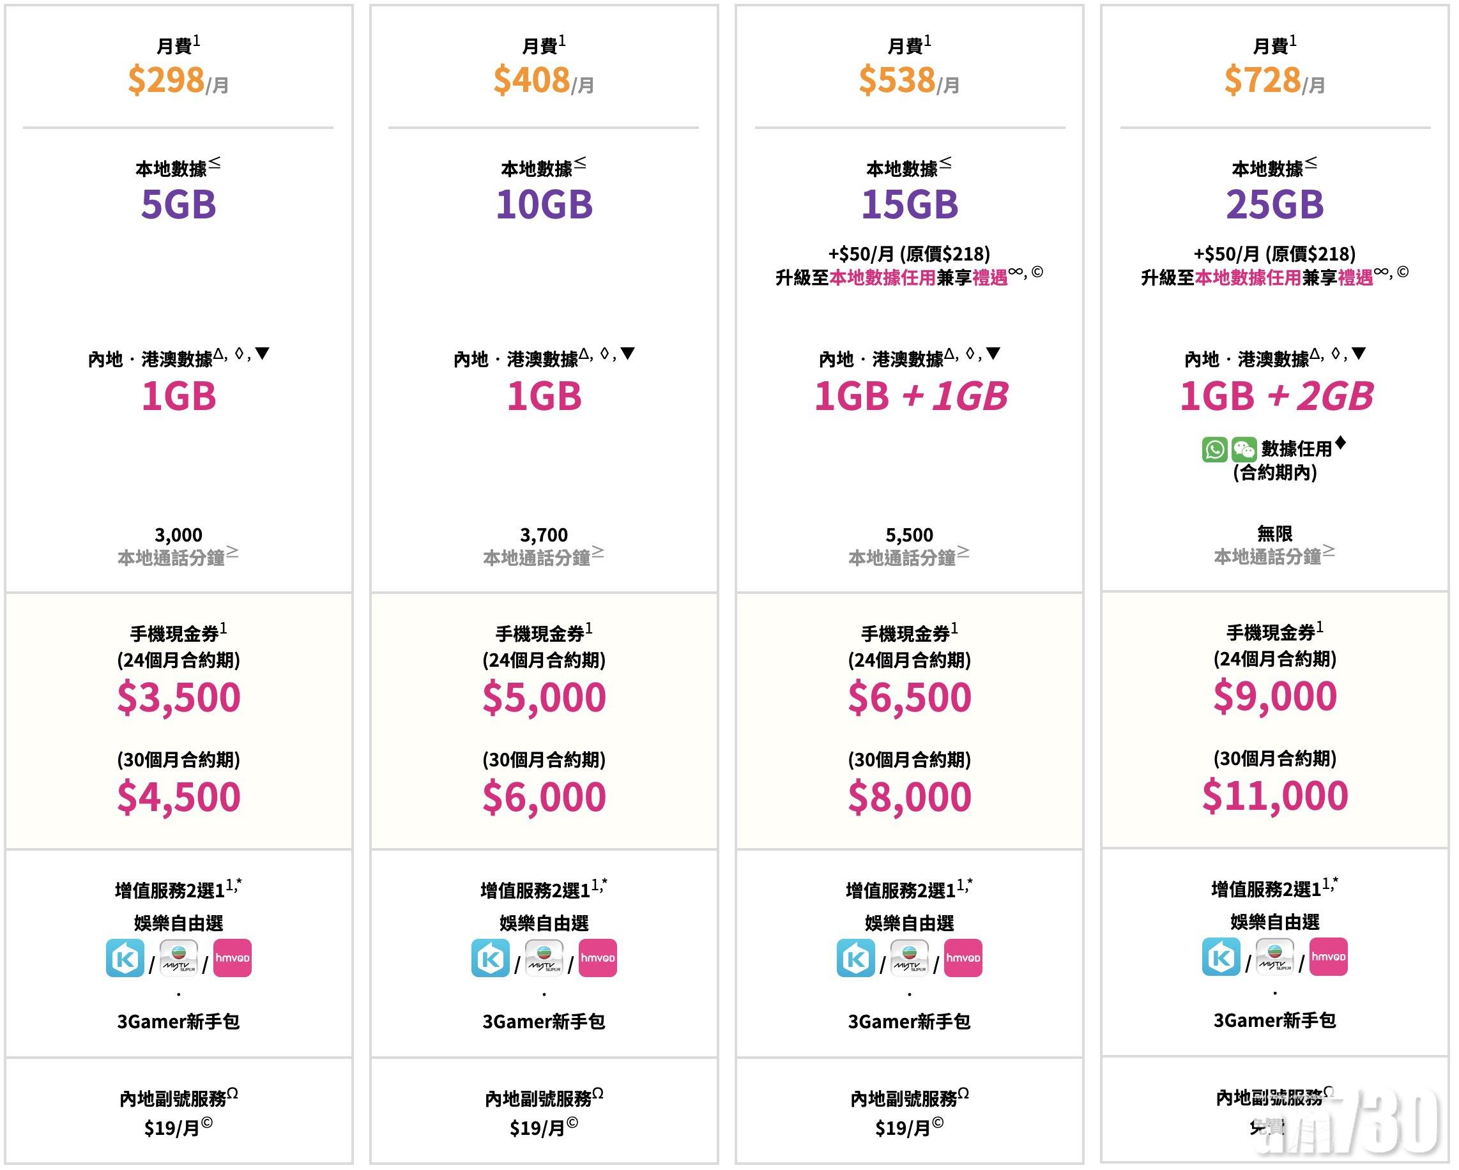This screenshot has height=1170, width=1459.
Task: Open the pink 禮遇 link under 15GB
Action: (990, 278)
